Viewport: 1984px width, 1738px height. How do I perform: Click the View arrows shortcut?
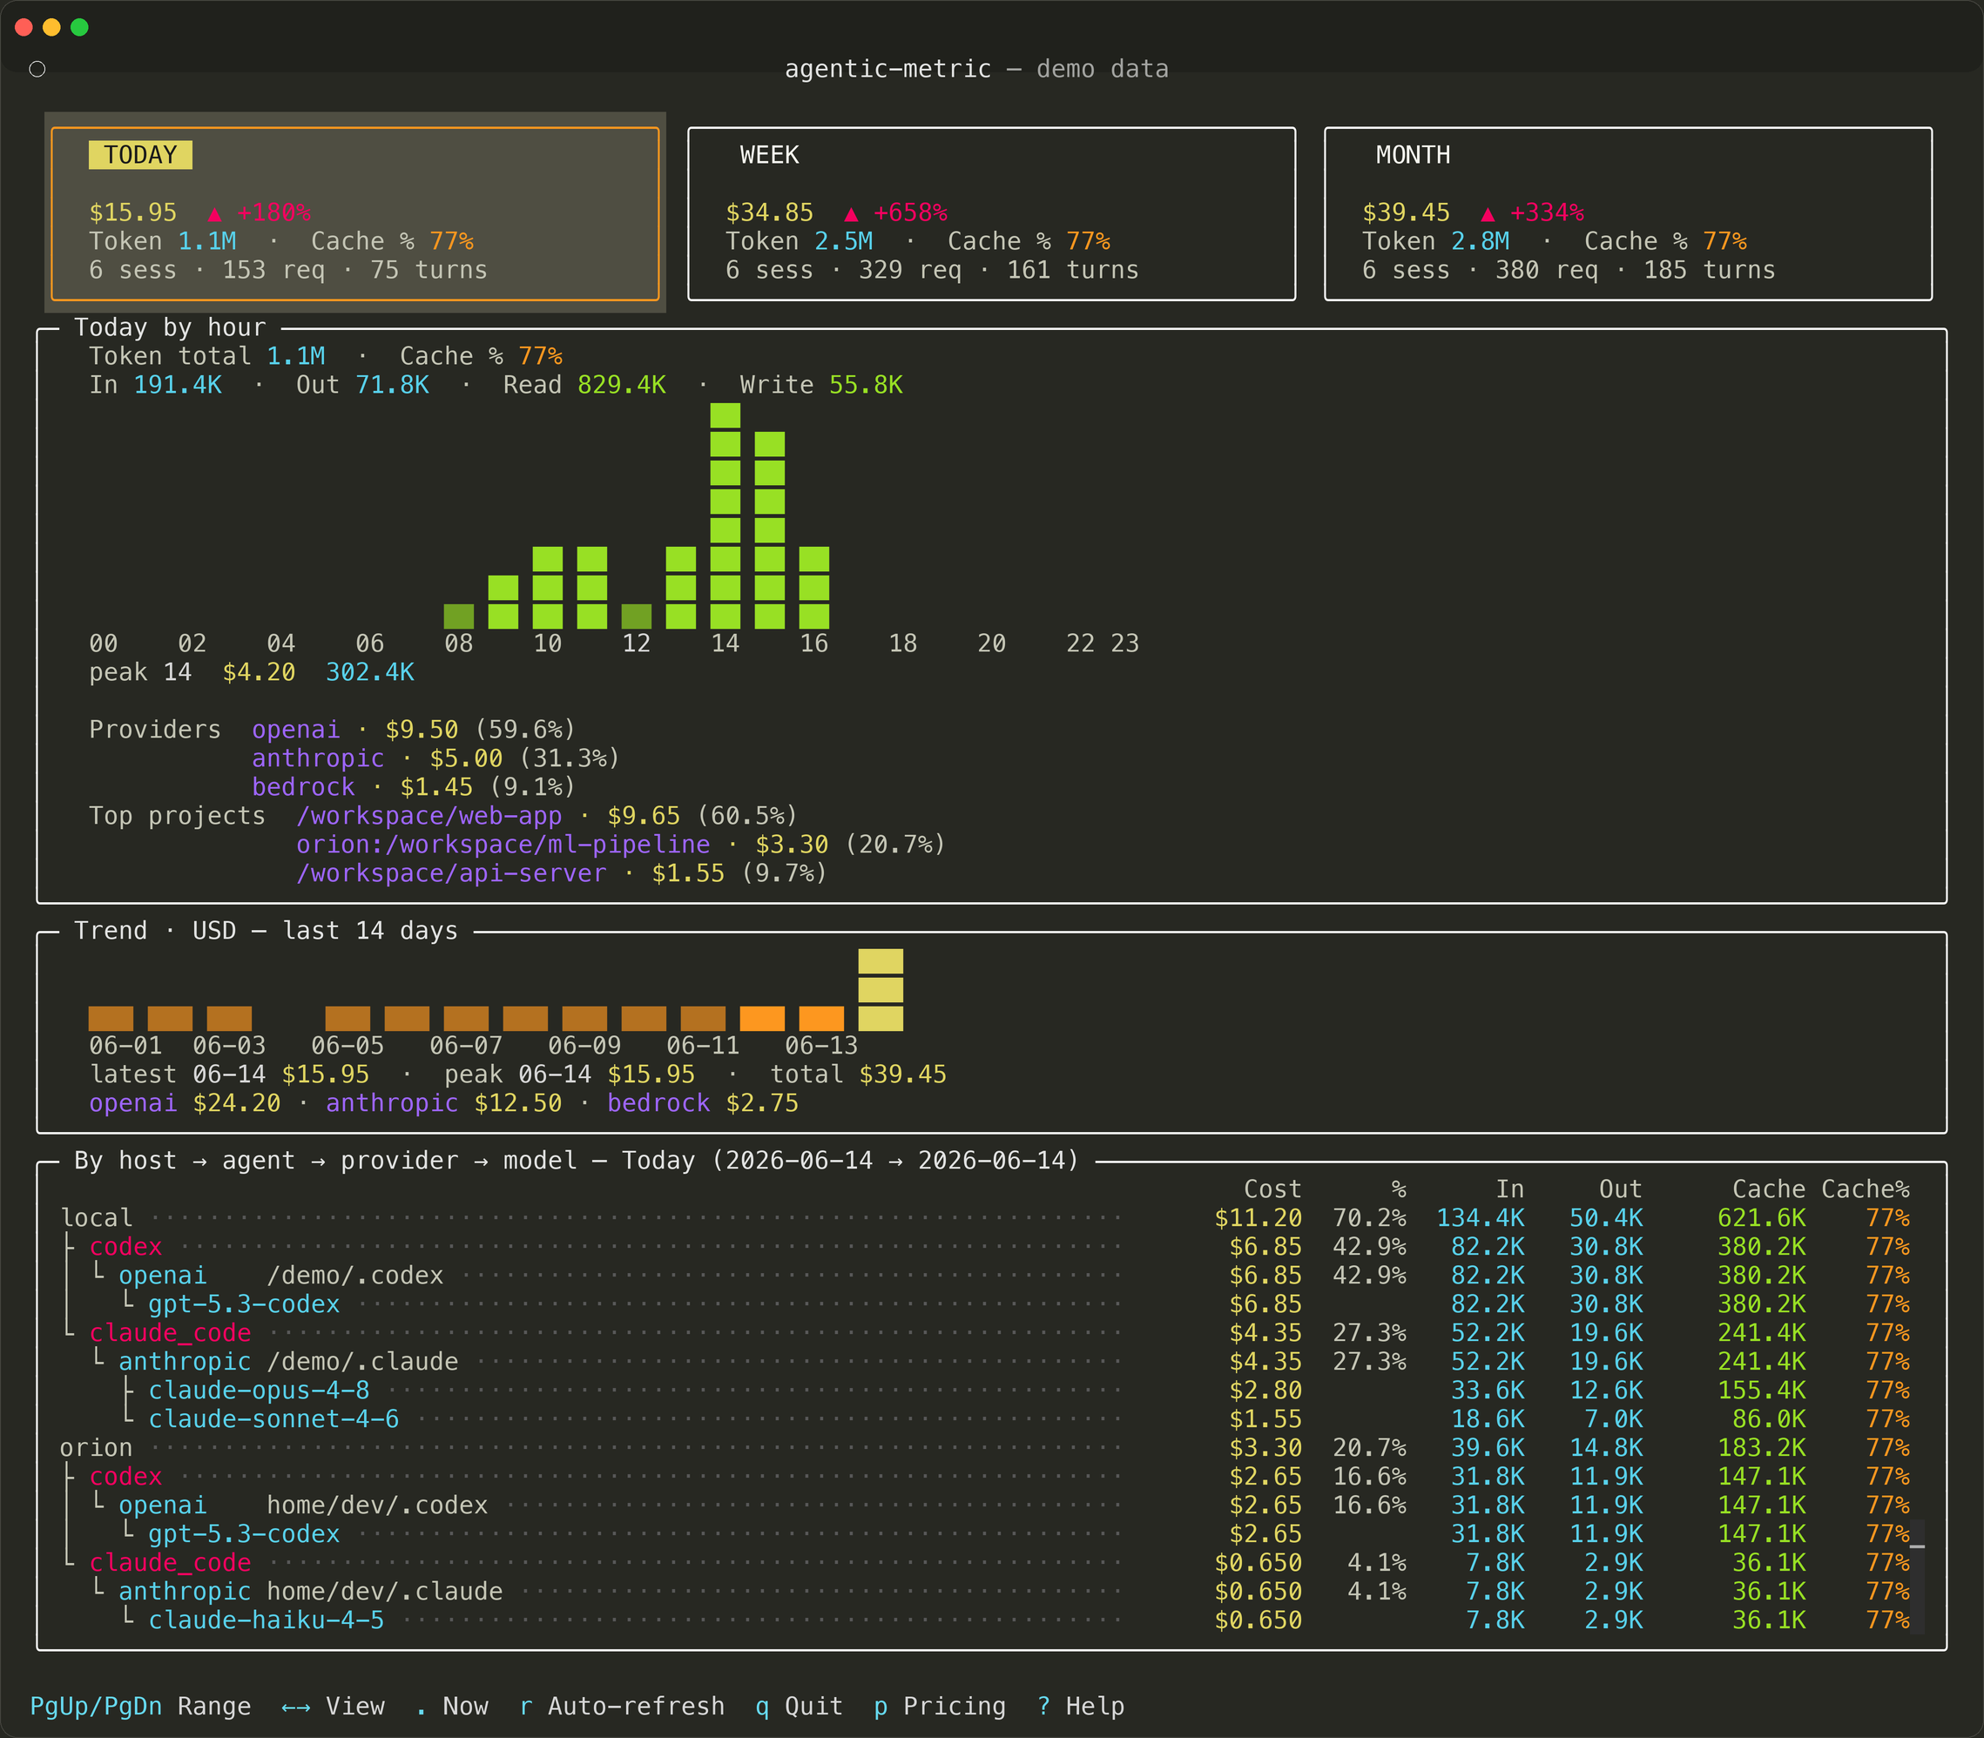coord(333,1706)
